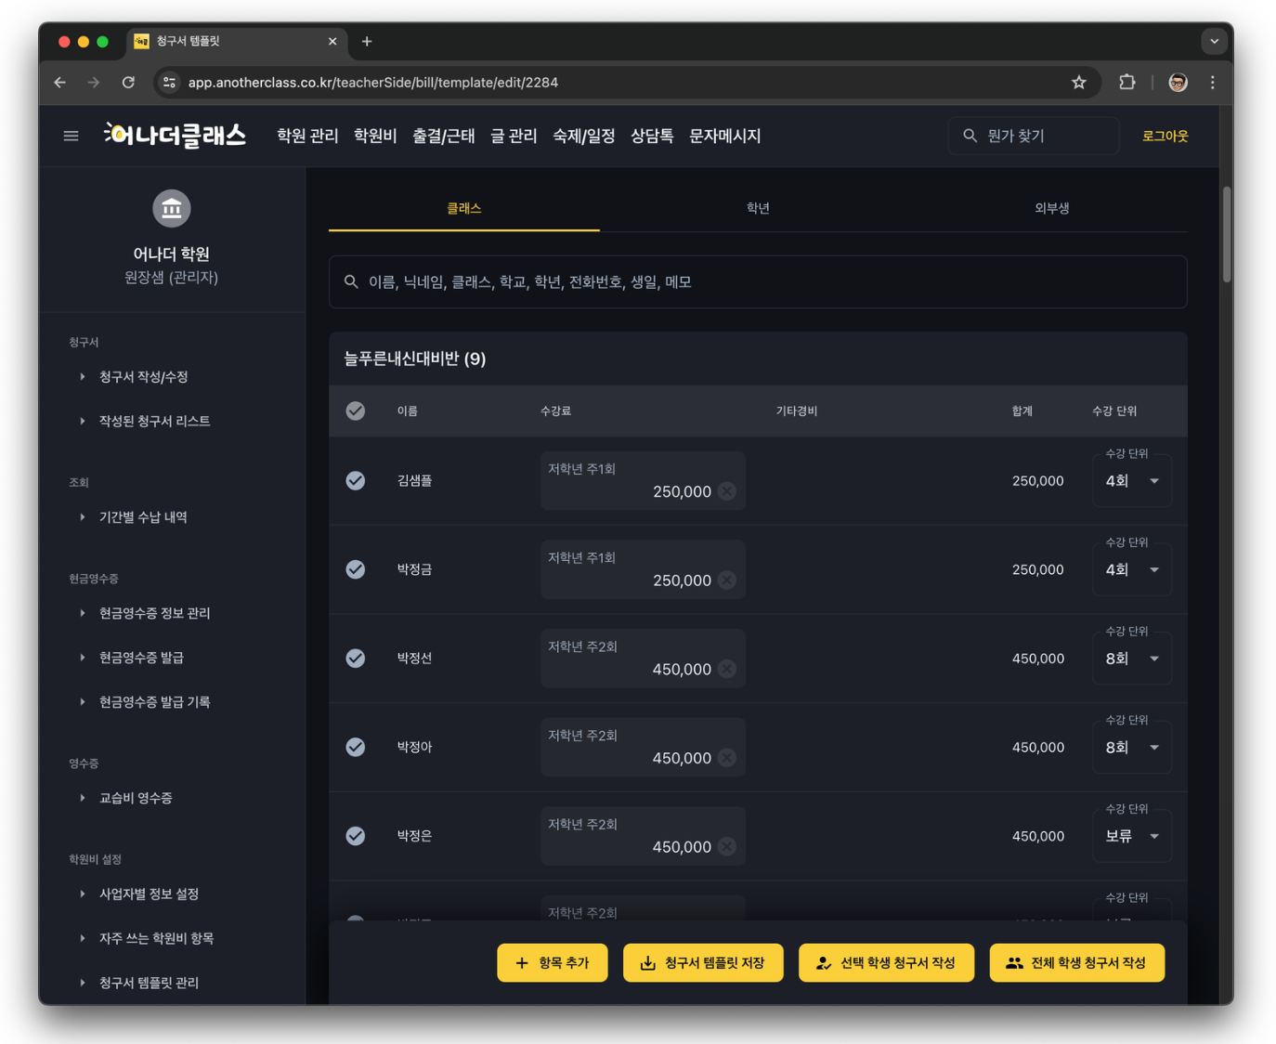The height and width of the screenshot is (1044, 1276).
Task: Bookmark this page with star icon
Action: 1078,83
